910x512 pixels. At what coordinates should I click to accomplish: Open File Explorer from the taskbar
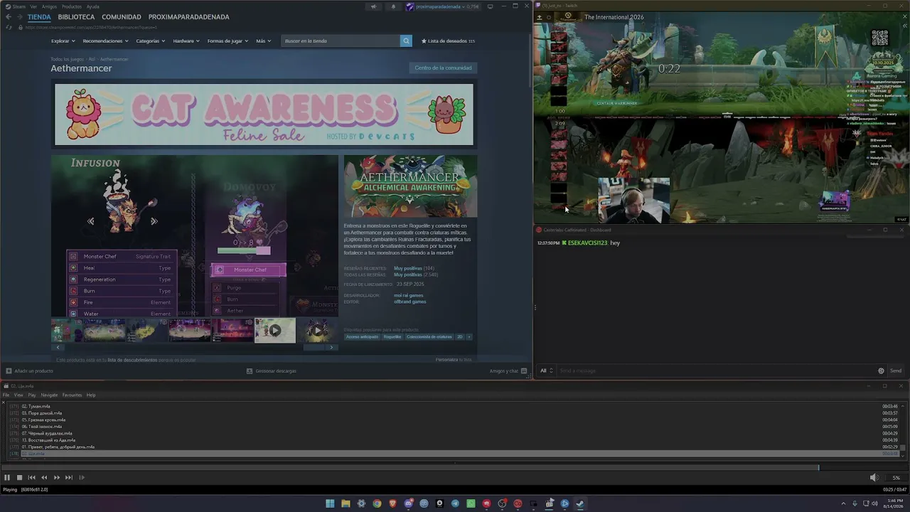tap(346, 503)
